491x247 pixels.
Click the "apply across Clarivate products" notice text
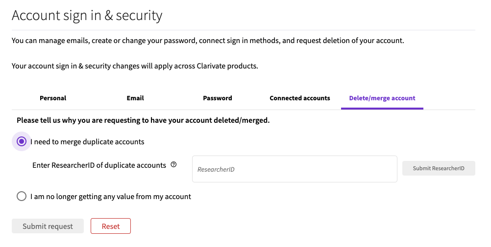click(x=135, y=66)
